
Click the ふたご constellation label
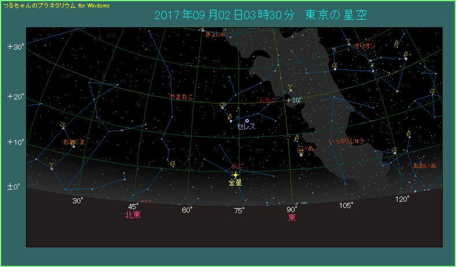tap(268, 100)
